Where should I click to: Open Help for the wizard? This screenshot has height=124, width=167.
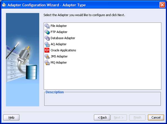(11, 117)
